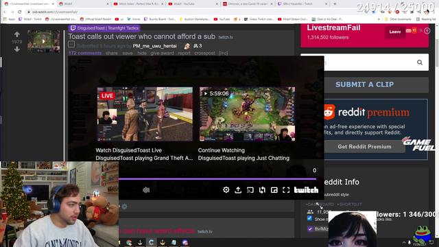Show hidden system tray icons
This screenshot has height=247, width=439.
[x=404, y=242]
